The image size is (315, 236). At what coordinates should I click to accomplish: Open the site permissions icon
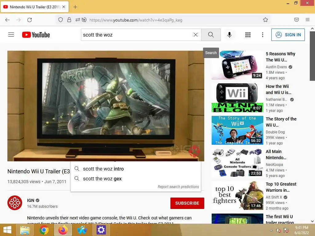click(78, 20)
